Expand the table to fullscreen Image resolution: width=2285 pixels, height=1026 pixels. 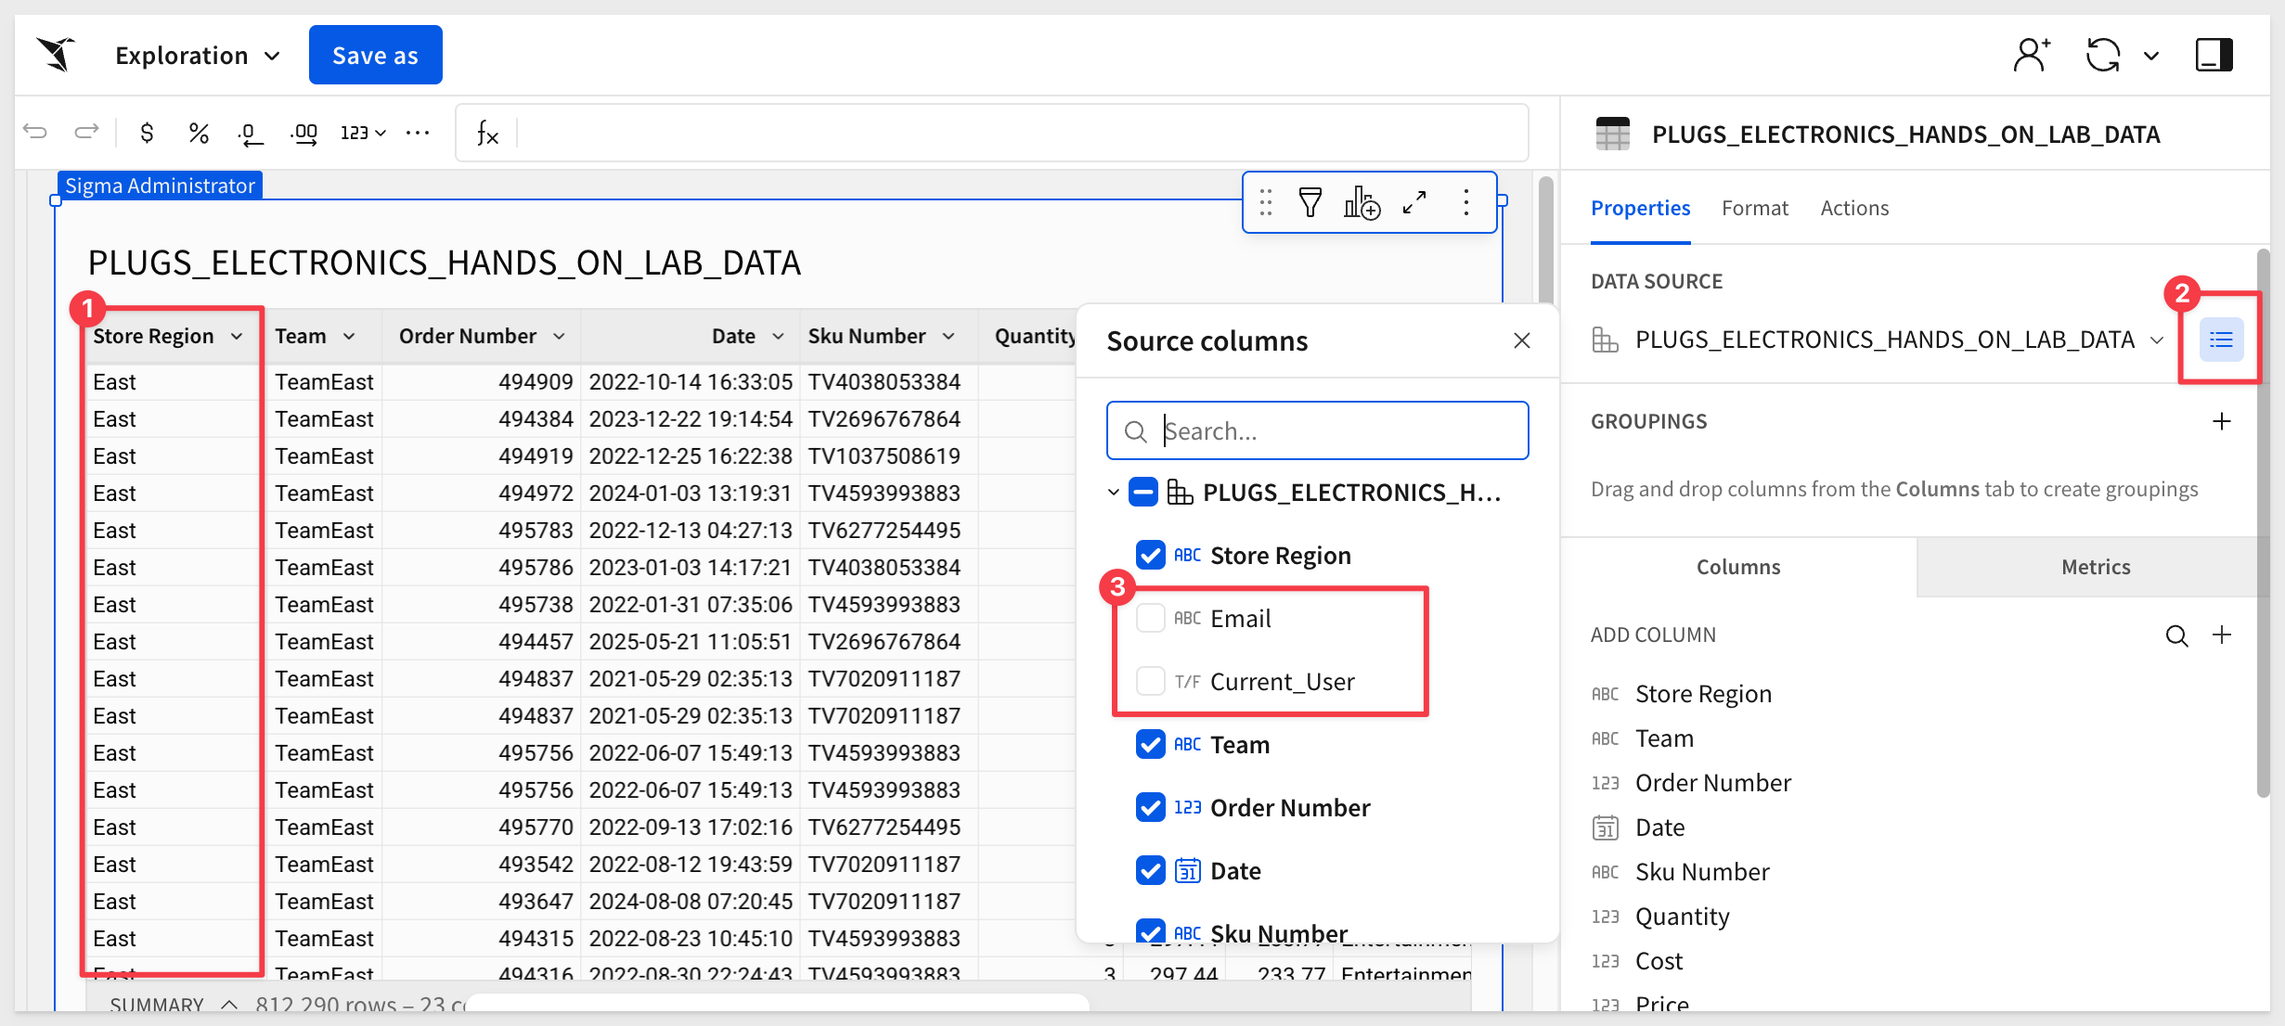1414,202
